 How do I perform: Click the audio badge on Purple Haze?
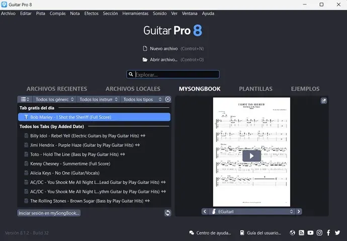pyautogui.click(x=137, y=145)
